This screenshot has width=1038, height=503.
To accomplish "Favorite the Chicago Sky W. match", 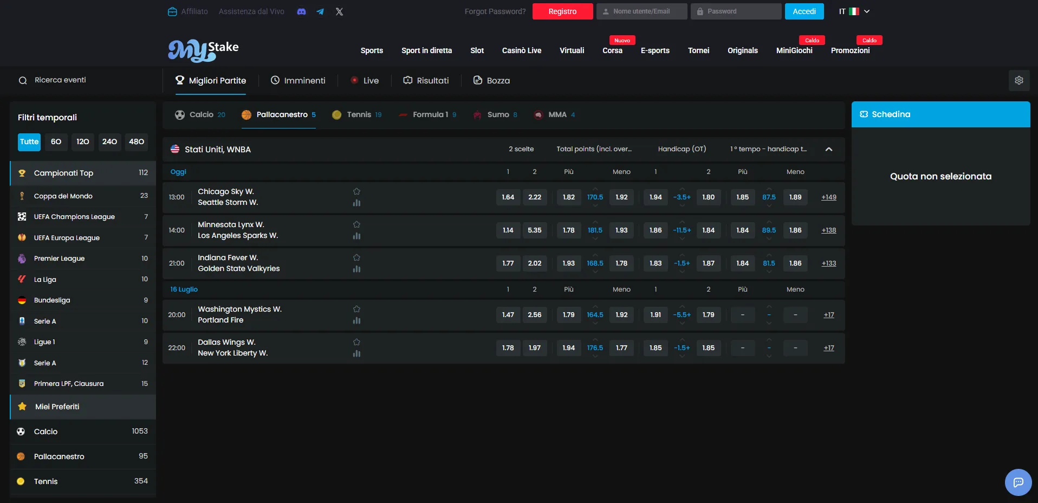I will 356,191.
